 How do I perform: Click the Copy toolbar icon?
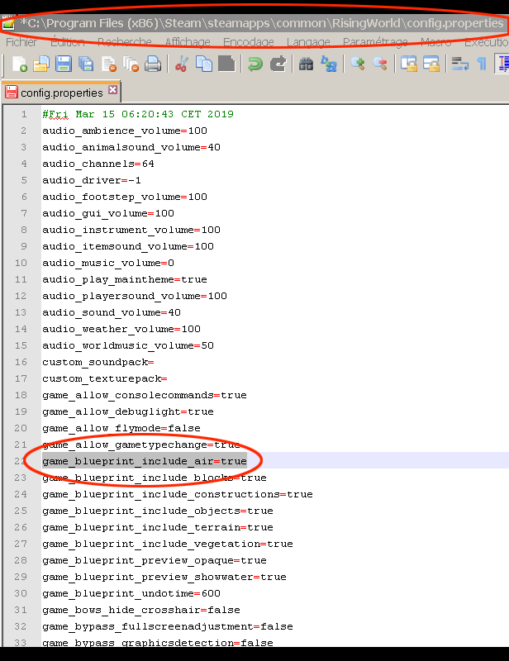pyautogui.click(x=204, y=64)
